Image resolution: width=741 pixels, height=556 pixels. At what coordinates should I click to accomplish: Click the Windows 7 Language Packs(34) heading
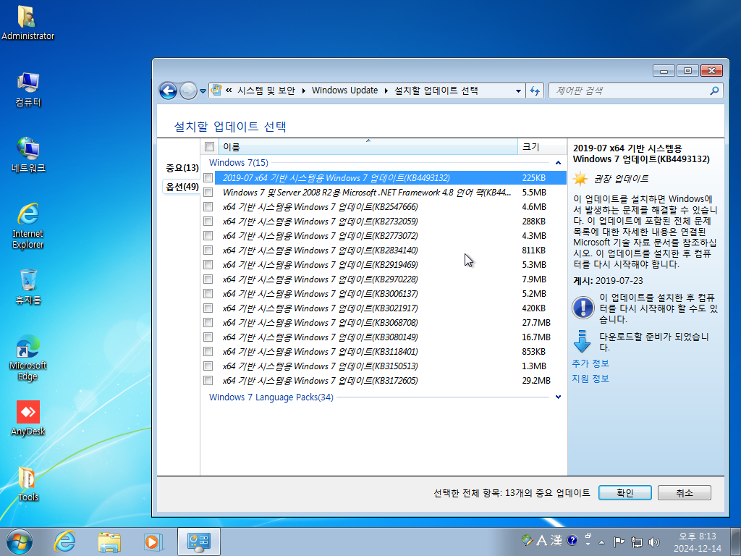tap(271, 397)
